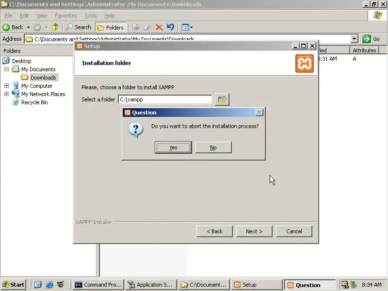Click the My Computer icon in tree
Screen dimensions: 388x291
coord(16,86)
